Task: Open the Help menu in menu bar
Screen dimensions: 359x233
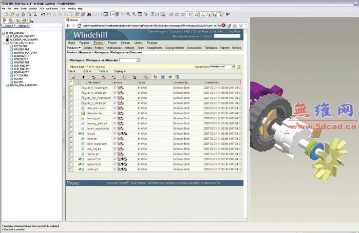Action: [80, 8]
